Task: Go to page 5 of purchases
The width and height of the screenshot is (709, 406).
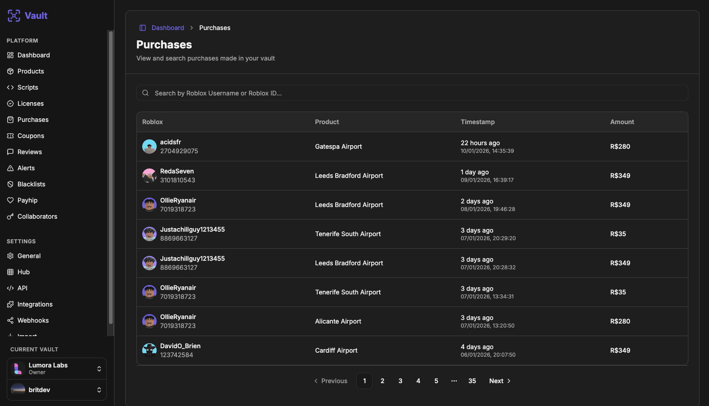Action: [436, 381]
